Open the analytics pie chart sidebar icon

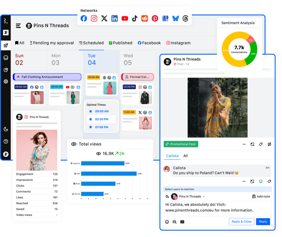pos(6,70)
